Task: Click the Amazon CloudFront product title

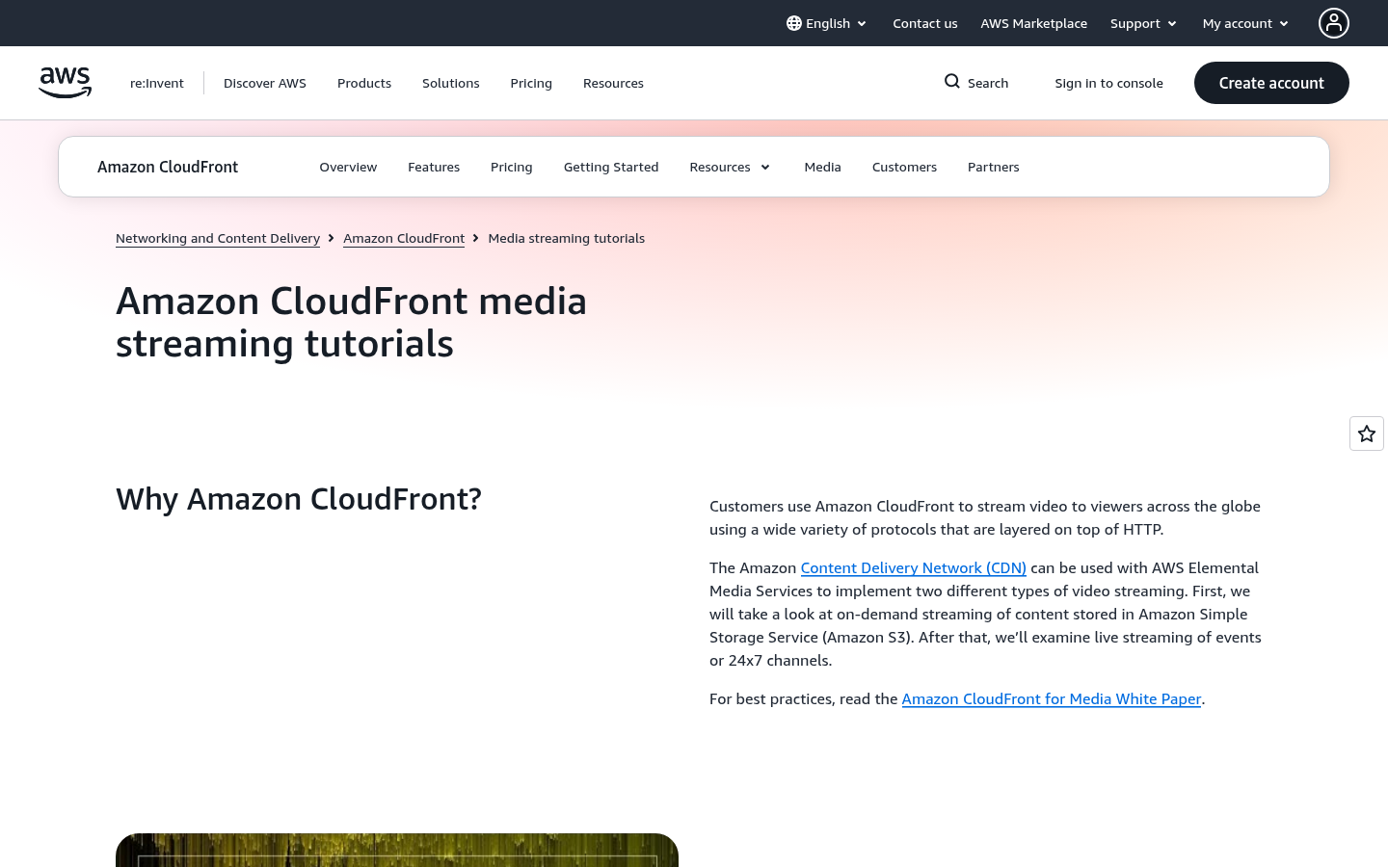Action: tap(168, 167)
